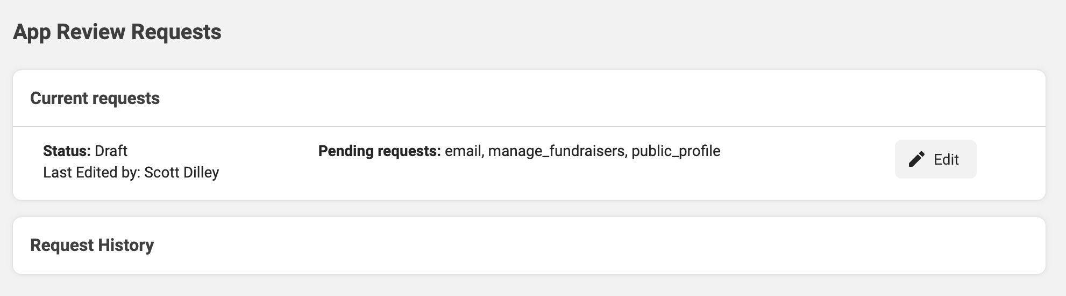Screen dimensions: 1066x296
Task: Click the pencil icon beside Edit
Action: [916, 159]
